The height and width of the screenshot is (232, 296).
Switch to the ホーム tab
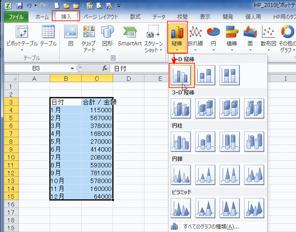42,17
